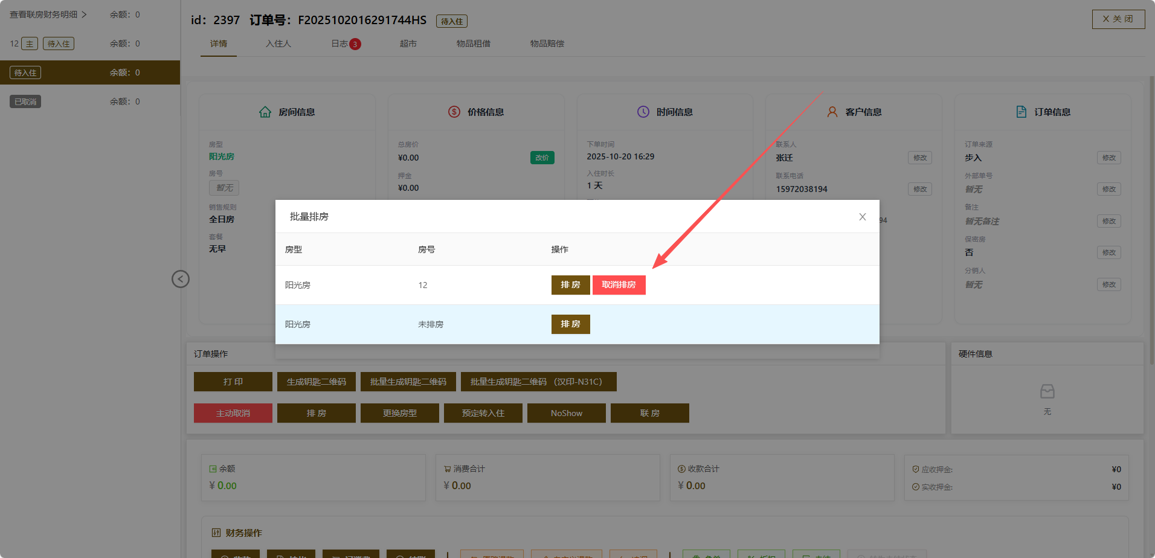Select the 物品租借 tab

pos(473,43)
